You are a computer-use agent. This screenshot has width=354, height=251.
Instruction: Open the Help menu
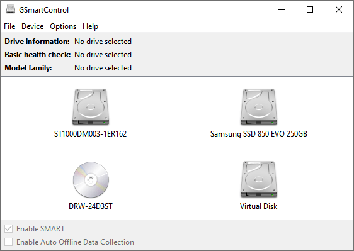pos(90,26)
